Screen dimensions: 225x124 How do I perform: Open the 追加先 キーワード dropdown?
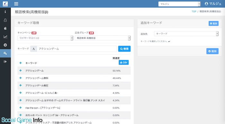click(186, 34)
